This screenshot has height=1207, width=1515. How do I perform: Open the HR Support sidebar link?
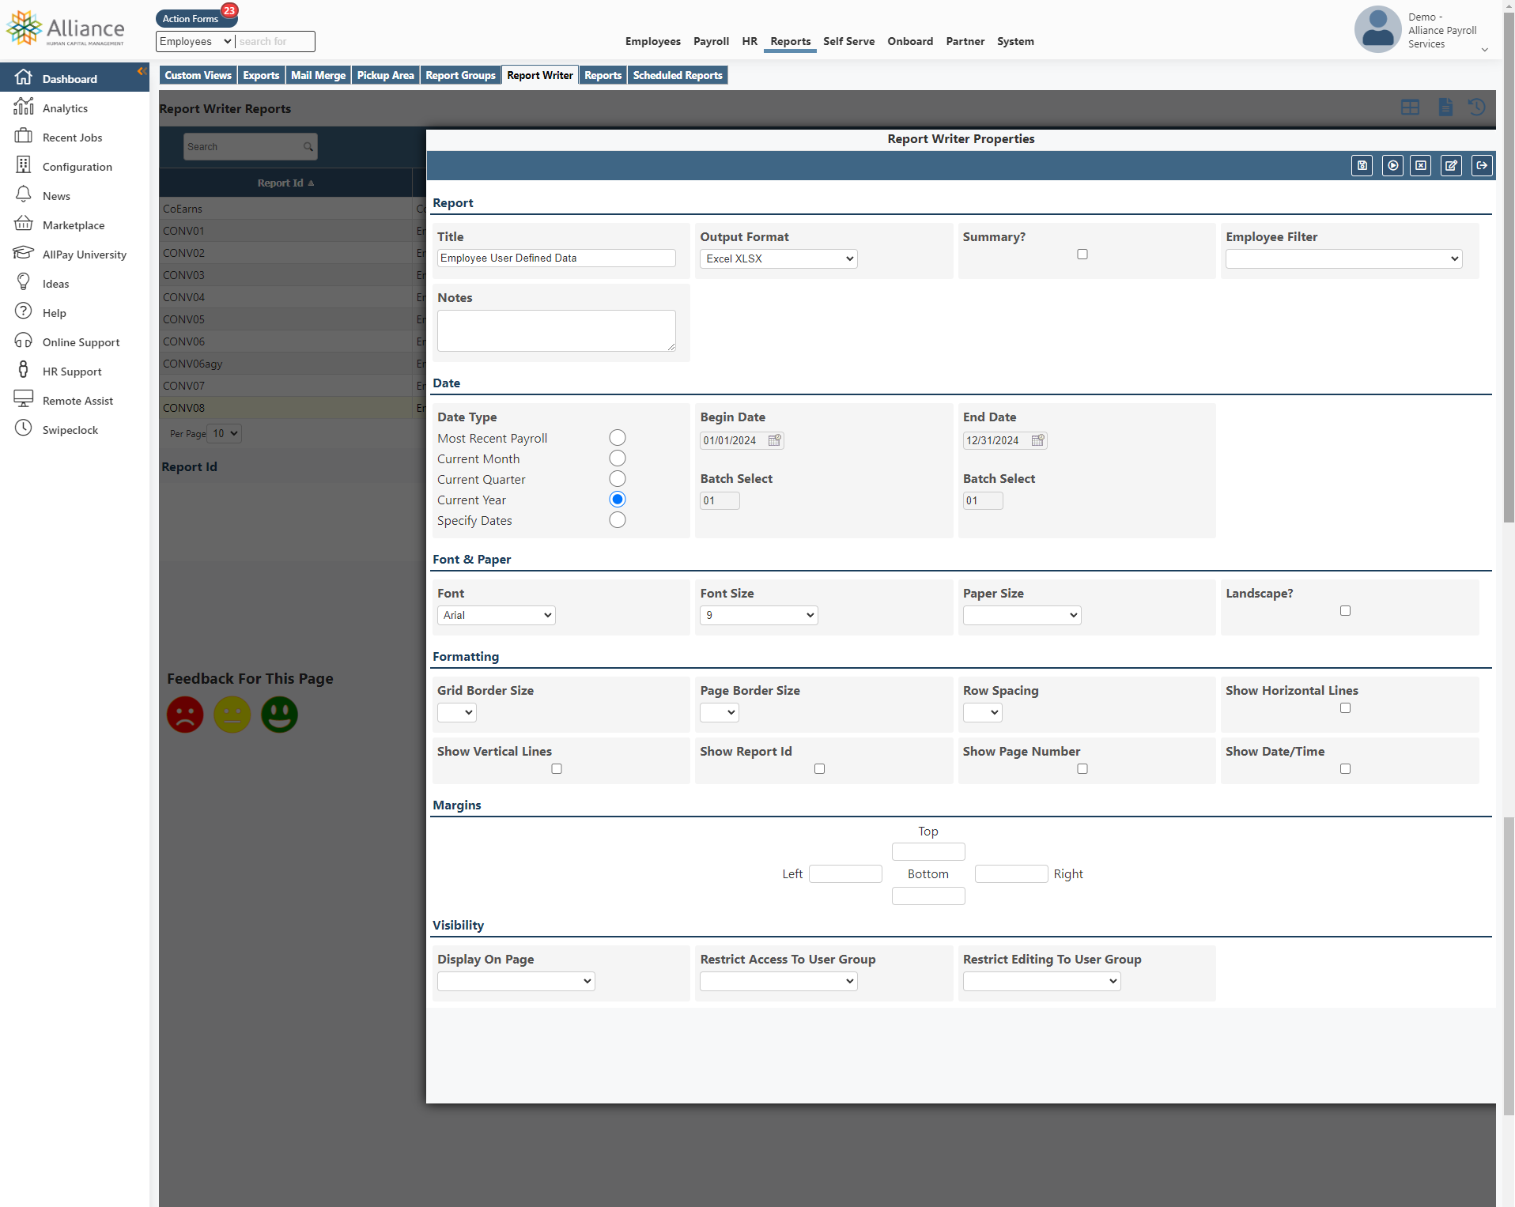point(72,372)
